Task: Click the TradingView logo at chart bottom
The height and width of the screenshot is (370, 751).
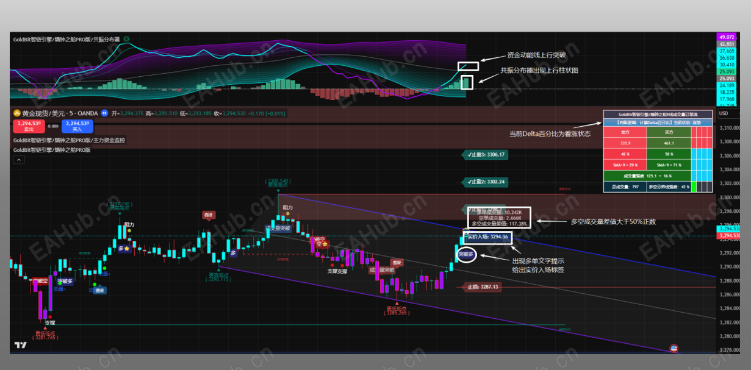Action: coord(21,345)
